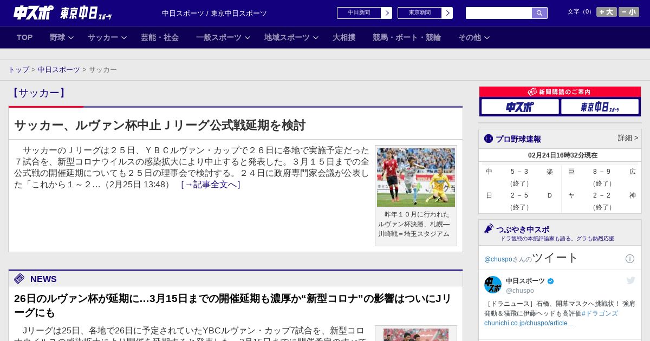Open その他 menu

(x=470, y=37)
